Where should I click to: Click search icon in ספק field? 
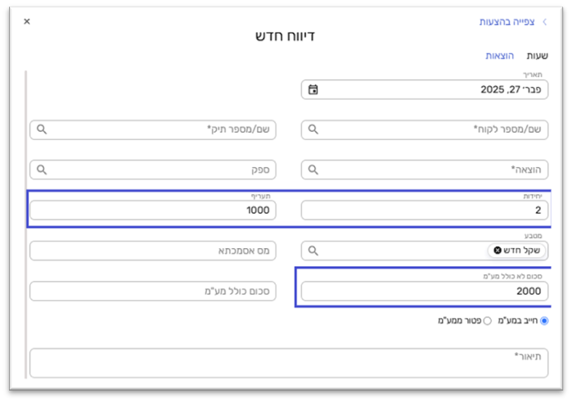[x=42, y=169]
